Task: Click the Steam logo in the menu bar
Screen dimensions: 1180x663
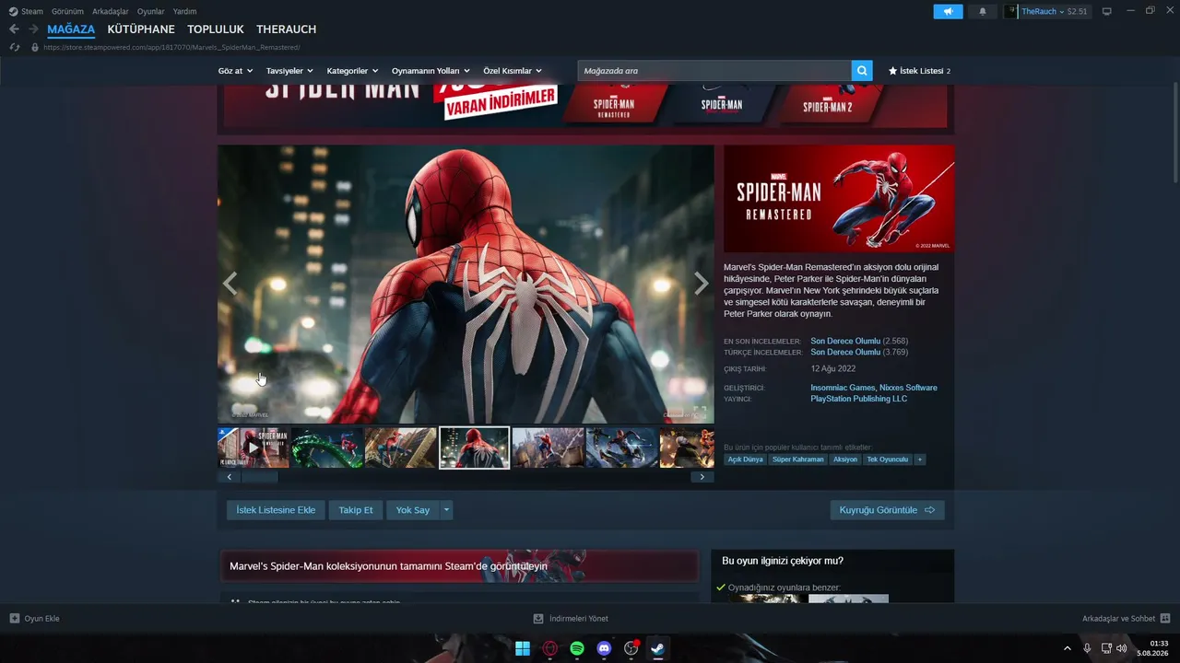Action: click(14, 11)
